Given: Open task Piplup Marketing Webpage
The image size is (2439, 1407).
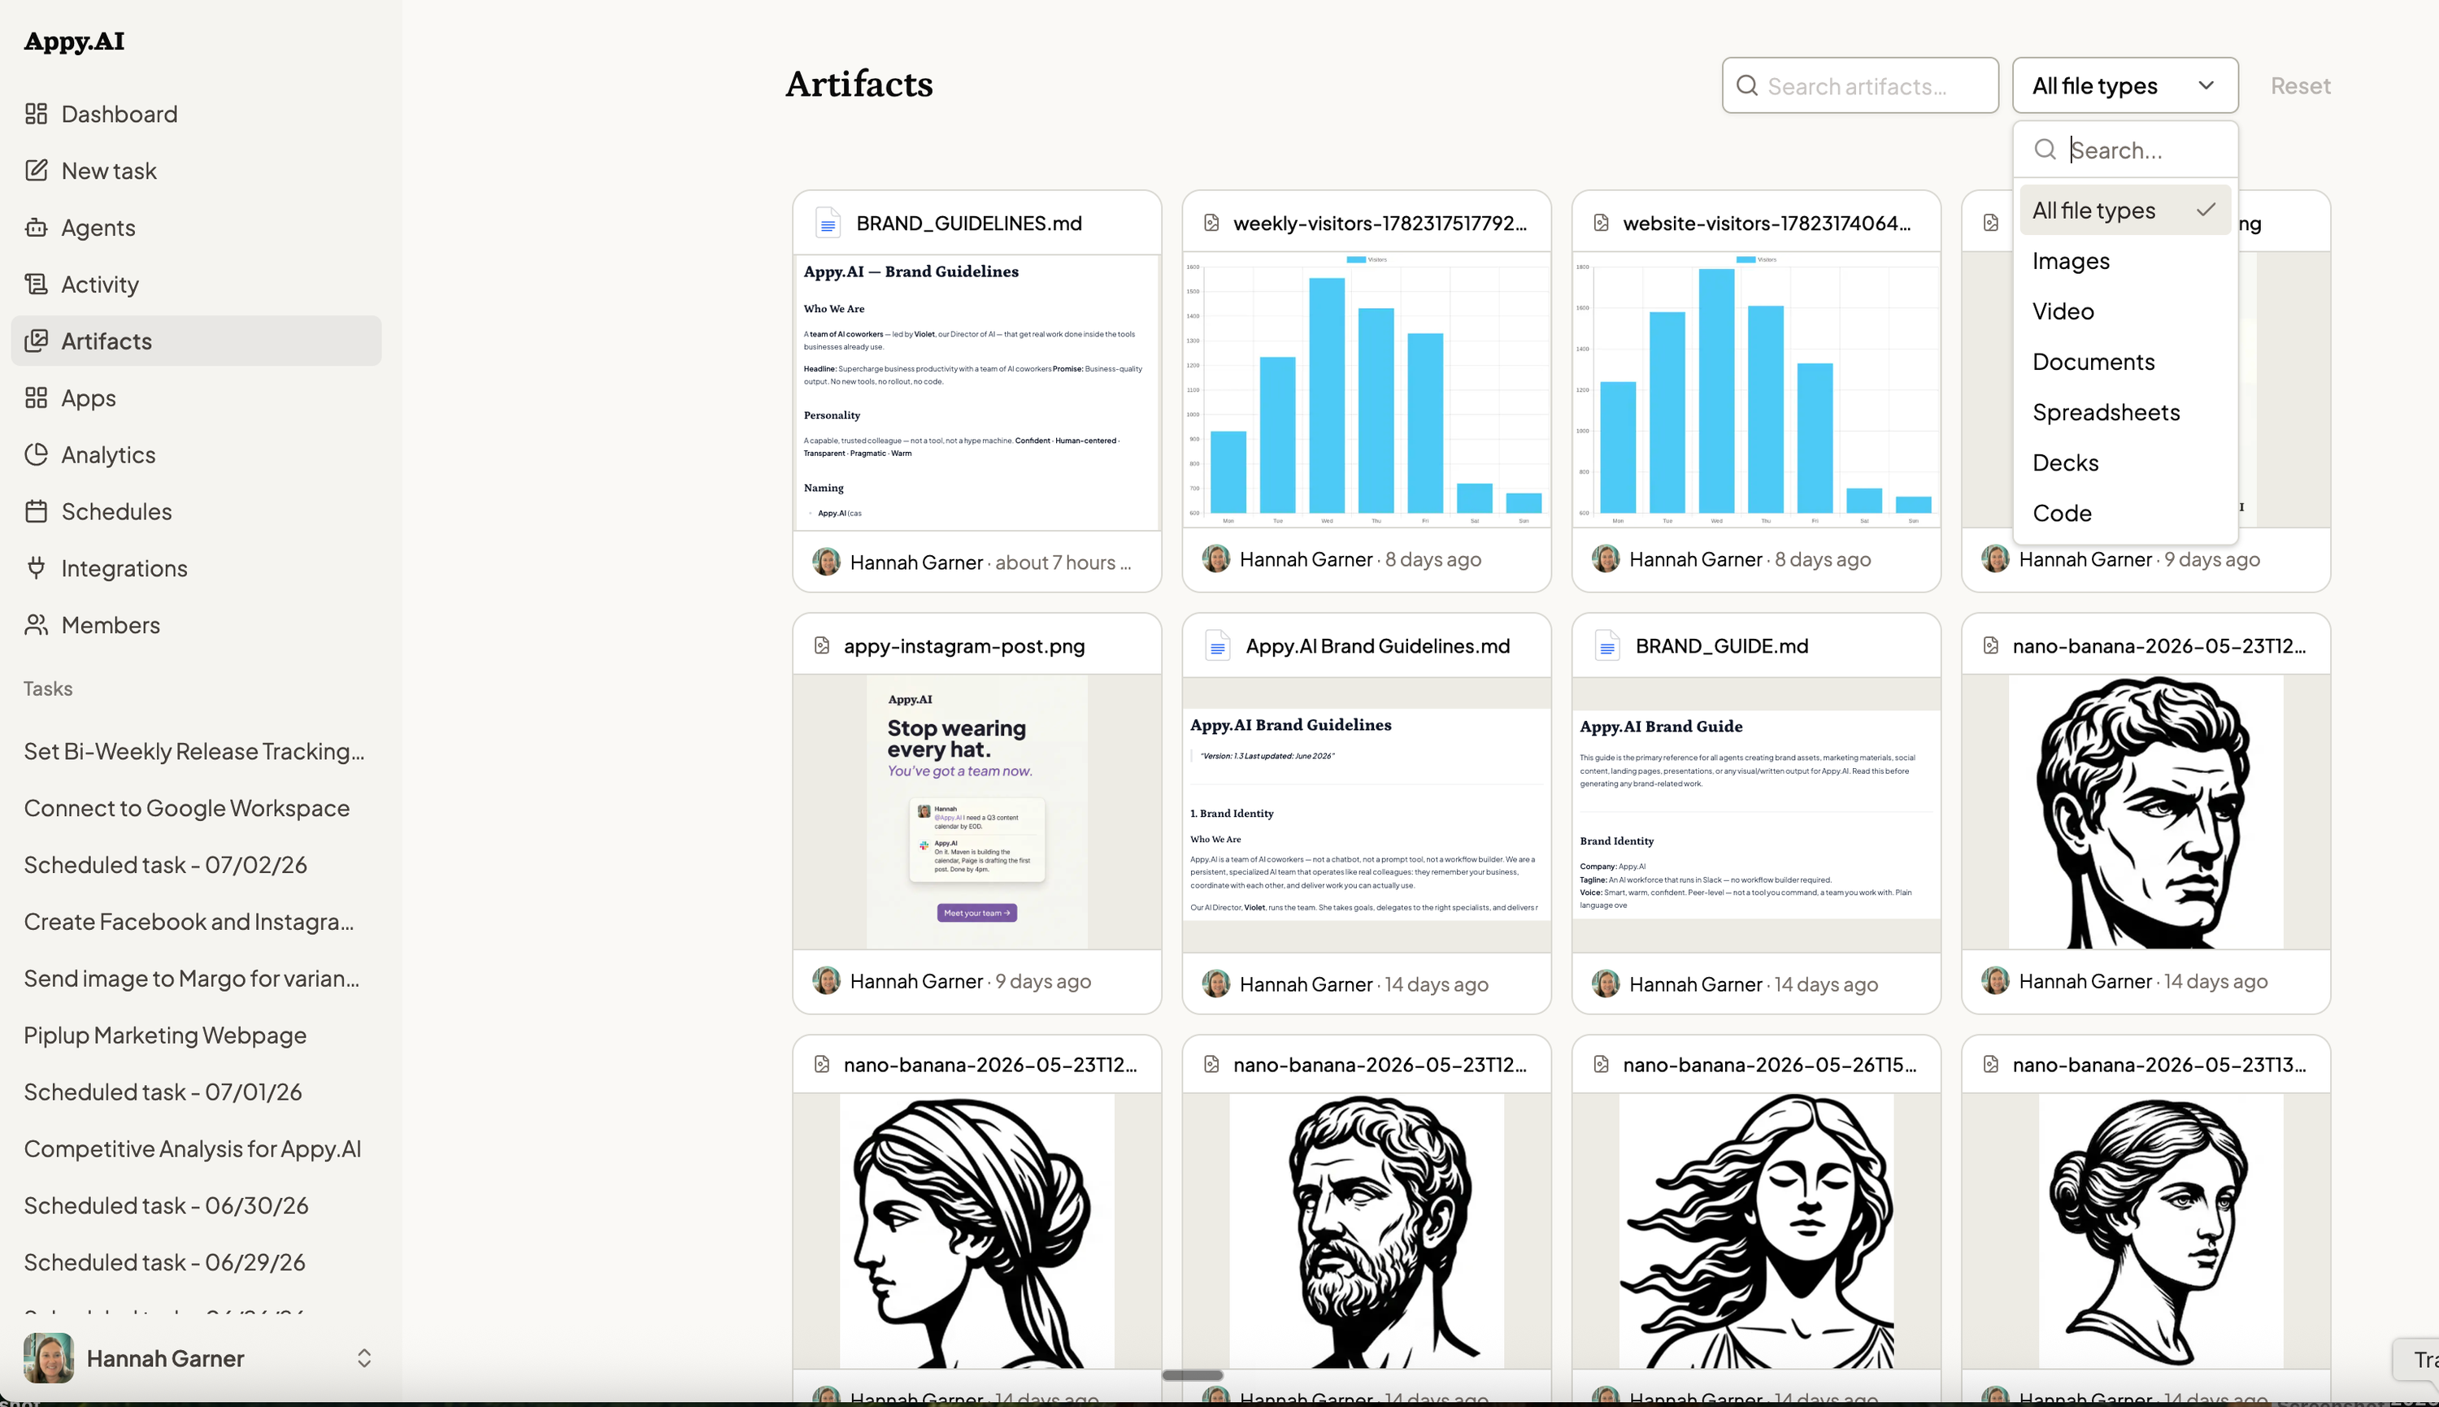Looking at the screenshot, I should point(165,1035).
